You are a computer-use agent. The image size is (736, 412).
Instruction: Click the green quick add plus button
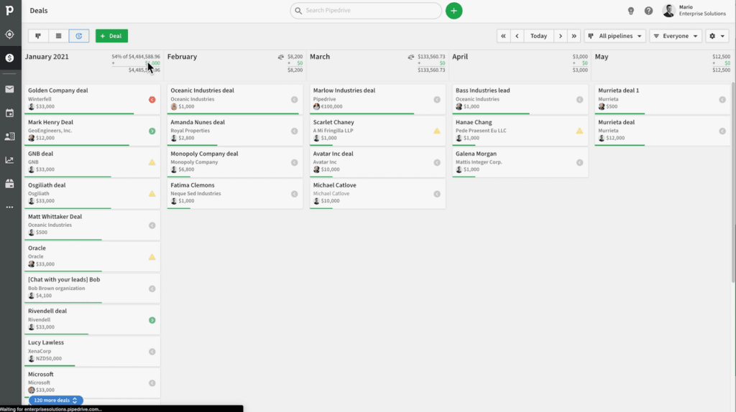454,10
